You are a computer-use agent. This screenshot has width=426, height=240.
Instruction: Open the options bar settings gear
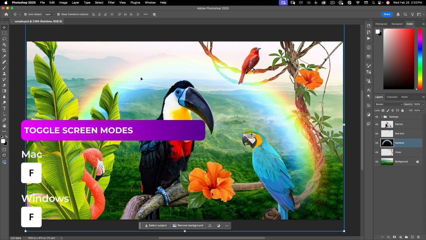154,14
